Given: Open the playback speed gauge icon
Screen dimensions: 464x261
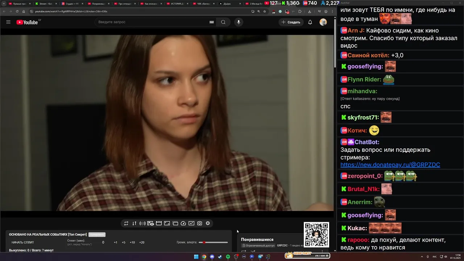Looking at the screenshot, I should 183,223.
